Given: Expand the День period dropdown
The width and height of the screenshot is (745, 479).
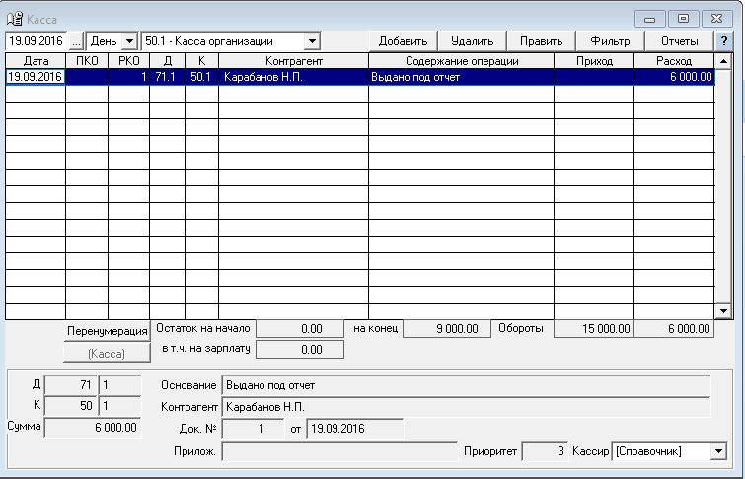Looking at the screenshot, I should 129,41.
